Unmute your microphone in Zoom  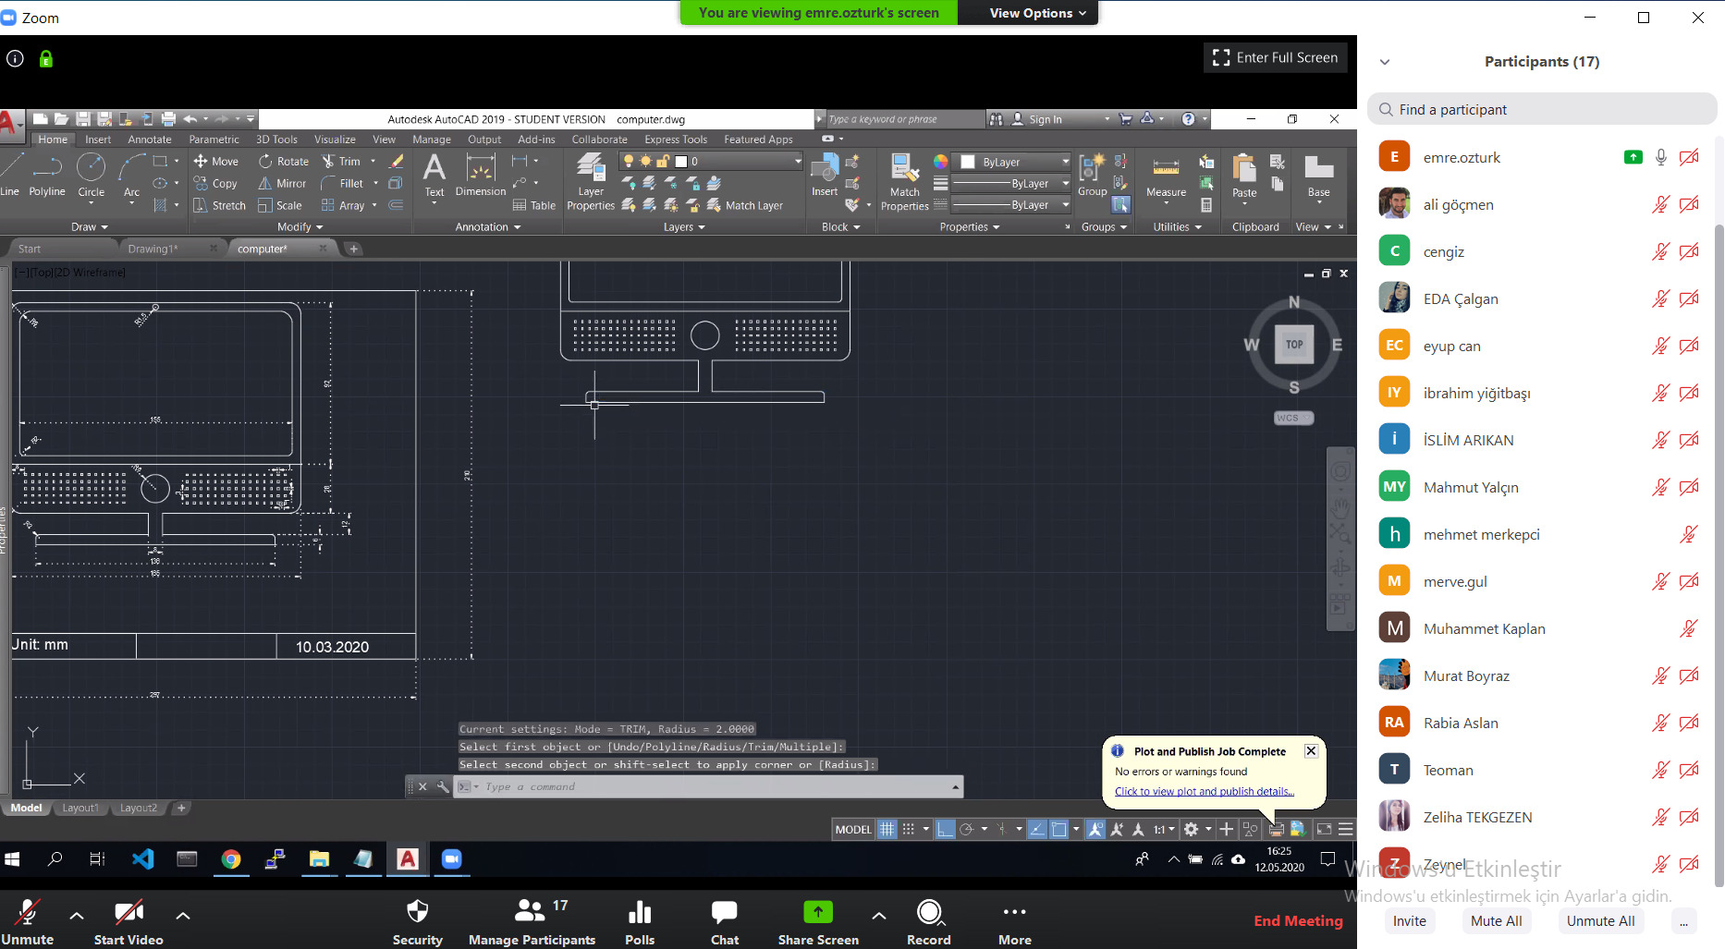coord(28,921)
